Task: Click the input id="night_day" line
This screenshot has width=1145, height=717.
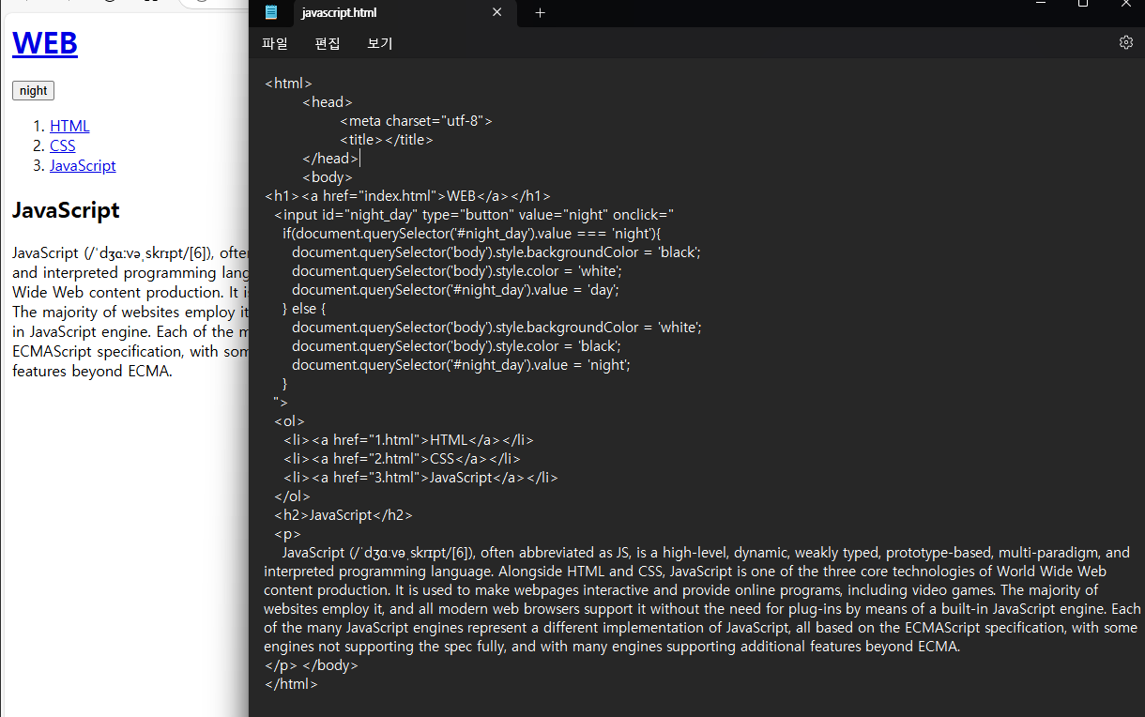Action: pos(474,215)
